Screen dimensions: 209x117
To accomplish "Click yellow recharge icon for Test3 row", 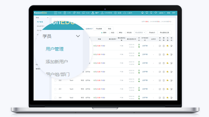I will click(167, 89).
